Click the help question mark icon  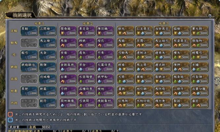coord(210,16)
